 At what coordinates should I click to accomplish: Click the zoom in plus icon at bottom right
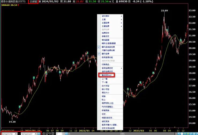[x=188, y=134]
